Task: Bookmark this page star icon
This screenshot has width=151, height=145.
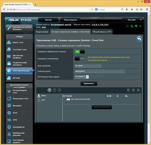Action: [137, 9]
